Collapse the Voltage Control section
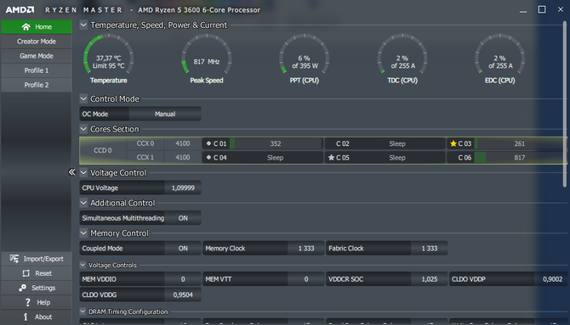Image resolution: width=570 pixels, height=325 pixels. (x=83, y=172)
